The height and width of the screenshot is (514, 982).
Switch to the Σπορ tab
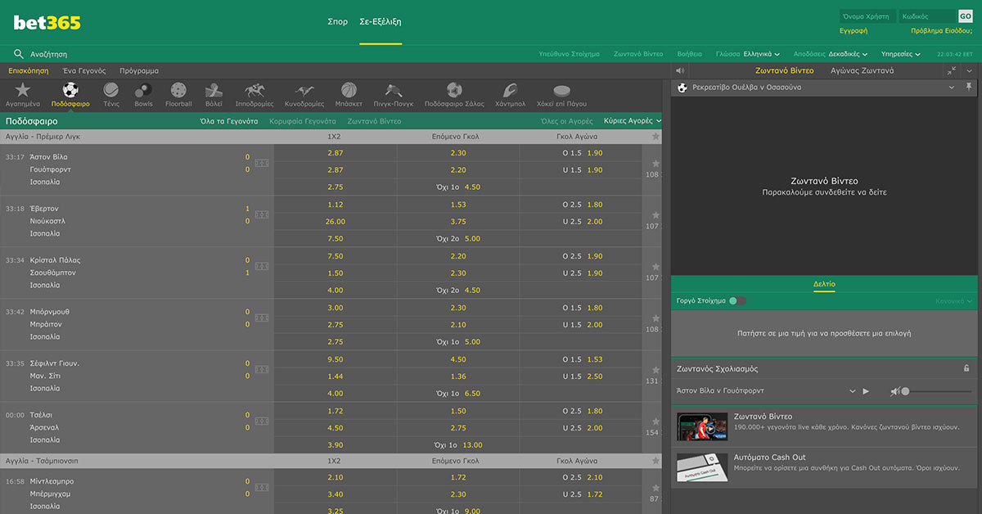(x=337, y=22)
